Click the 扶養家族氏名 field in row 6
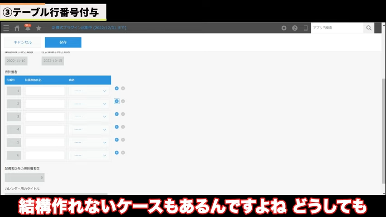 click(45, 155)
